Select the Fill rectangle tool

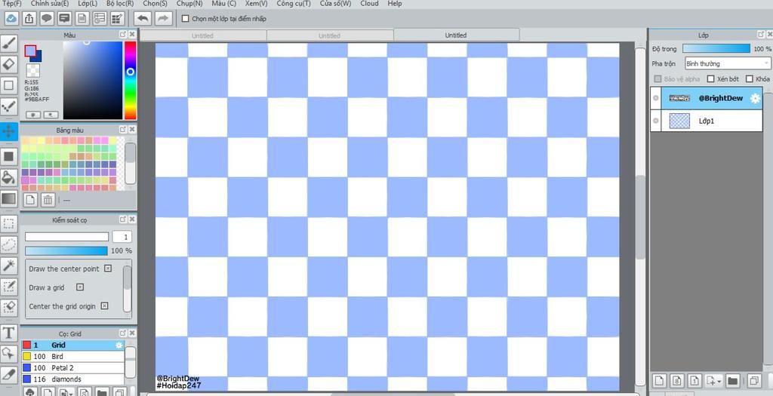pos(8,157)
